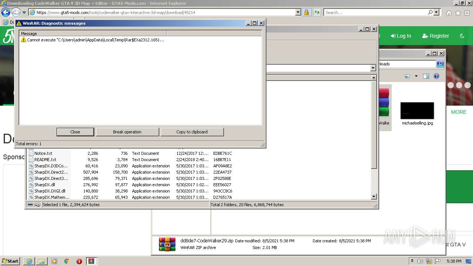Toggle night mode moon icon
473x266 pixels.
tap(462, 36)
